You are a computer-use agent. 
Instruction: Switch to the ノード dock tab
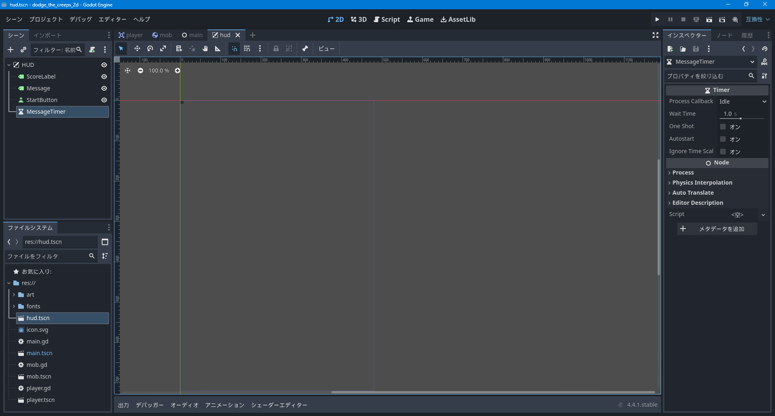(x=725, y=35)
